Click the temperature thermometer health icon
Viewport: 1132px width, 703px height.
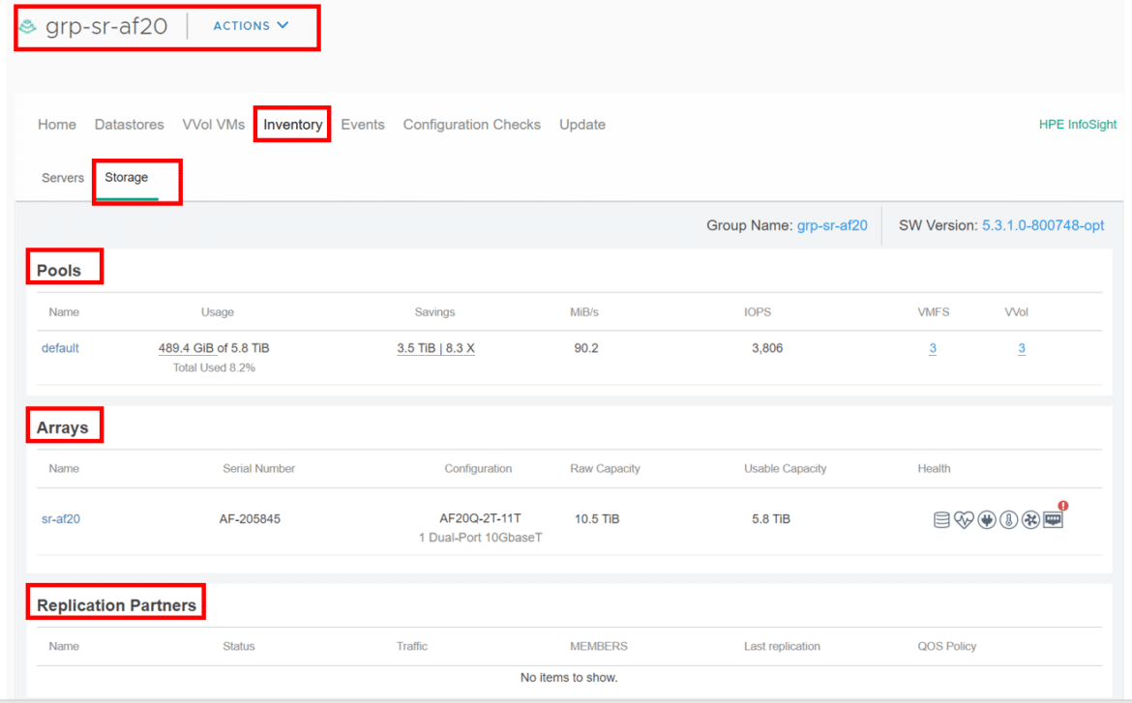coord(1009,519)
